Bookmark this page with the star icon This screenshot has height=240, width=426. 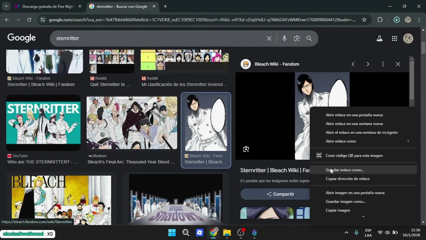[x=364, y=20]
